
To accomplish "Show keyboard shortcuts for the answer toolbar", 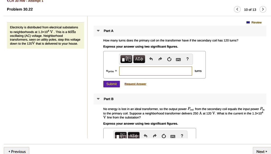I will pos(178,59).
